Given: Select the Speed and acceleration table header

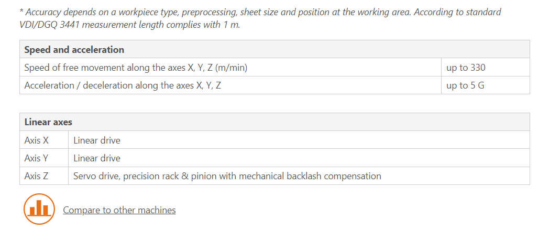Looking at the screenshot, I should (275, 49).
